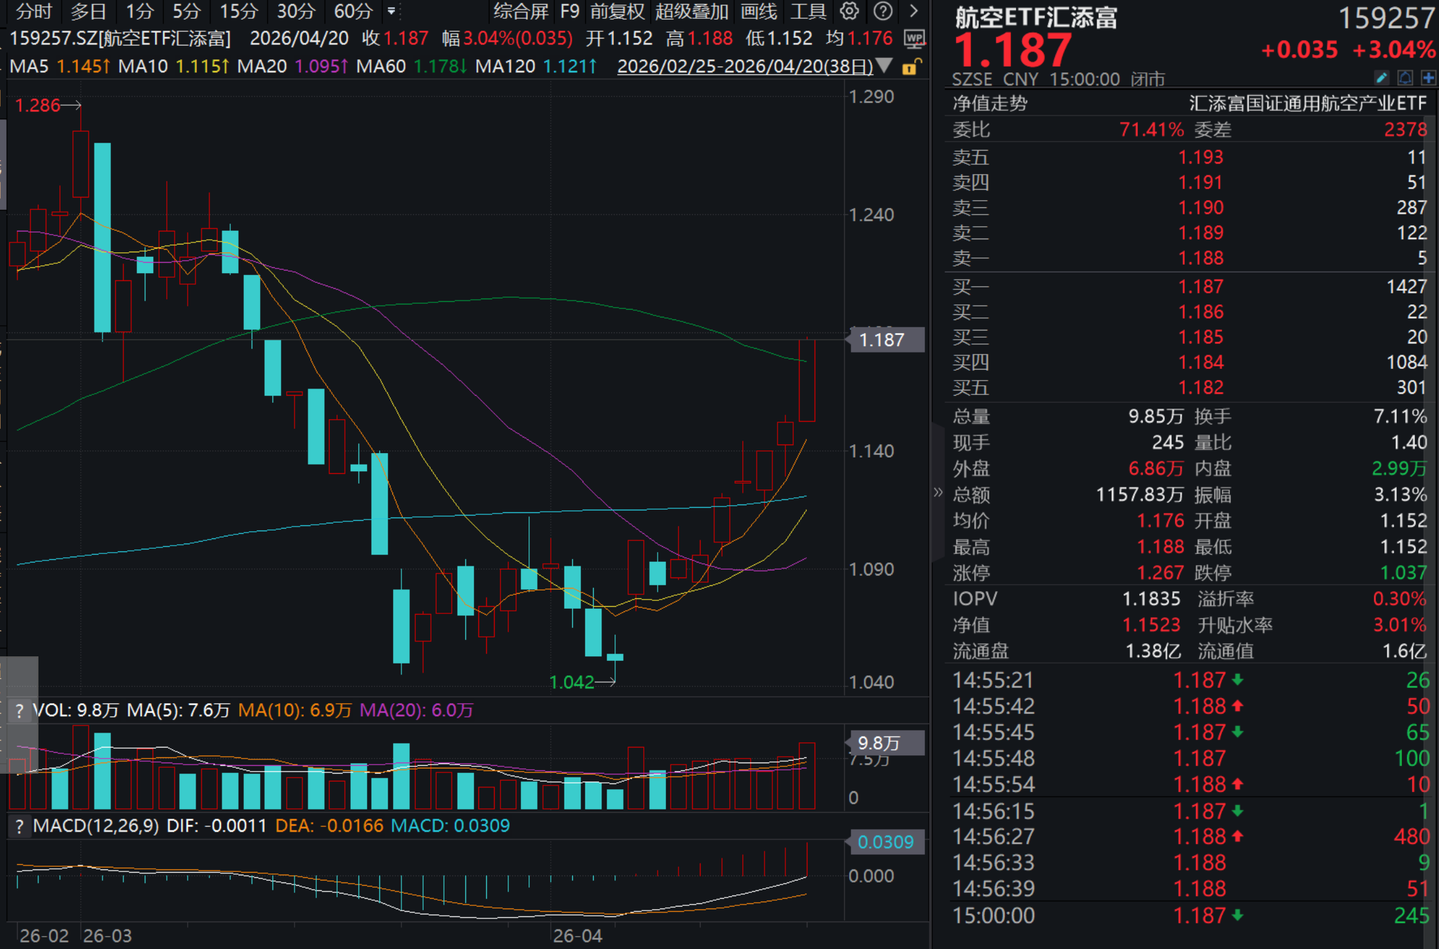Toggle 前复权 price adjustment mode
This screenshot has width=1439, height=949.
[619, 11]
